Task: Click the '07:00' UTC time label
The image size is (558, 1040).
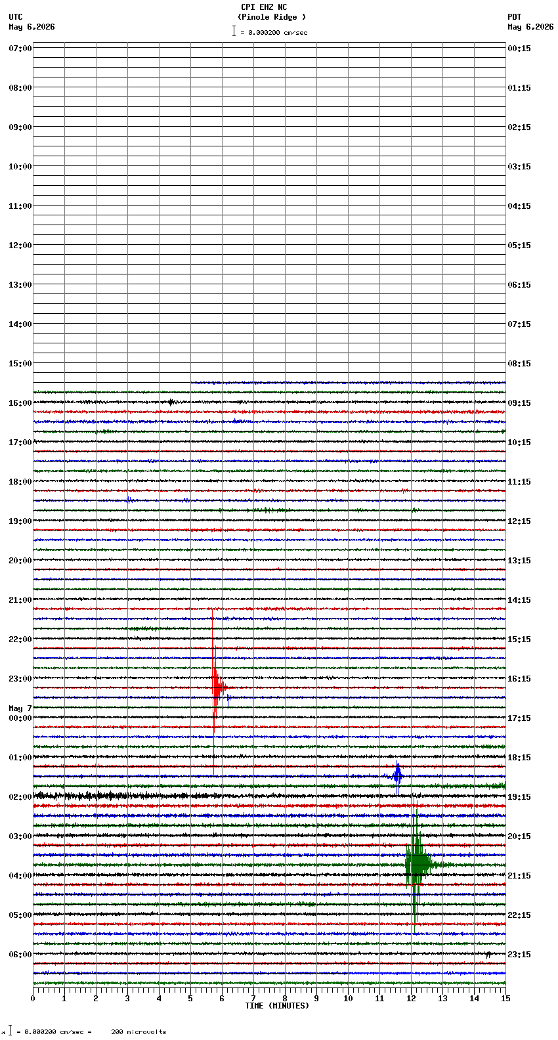Action: tap(20, 49)
